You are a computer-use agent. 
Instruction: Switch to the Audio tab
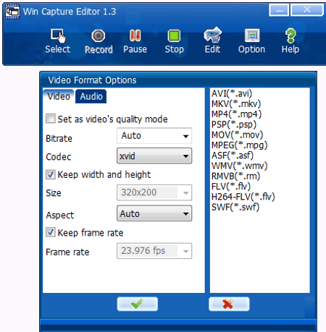click(91, 96)
